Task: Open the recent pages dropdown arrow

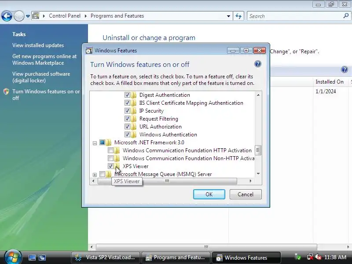Action: click(x=28, y=16)
